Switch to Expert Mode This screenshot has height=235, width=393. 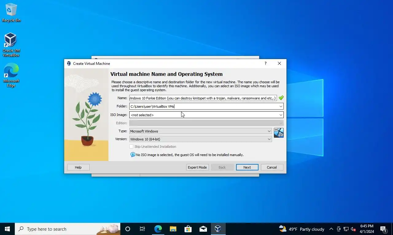click(197, 167)
